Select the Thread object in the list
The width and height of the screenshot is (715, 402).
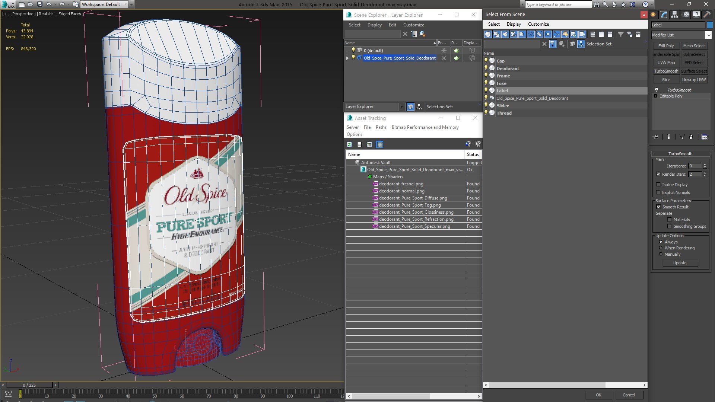point(504,113)
